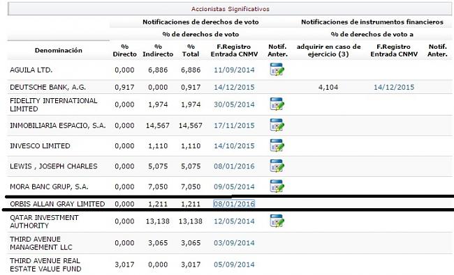This screenshot has width=454, height=275.
Task: Open previous notification icon for FIDELITY INTERNATIONAL LIMITED
Action: pyautogui.click(x=277, y=104)
